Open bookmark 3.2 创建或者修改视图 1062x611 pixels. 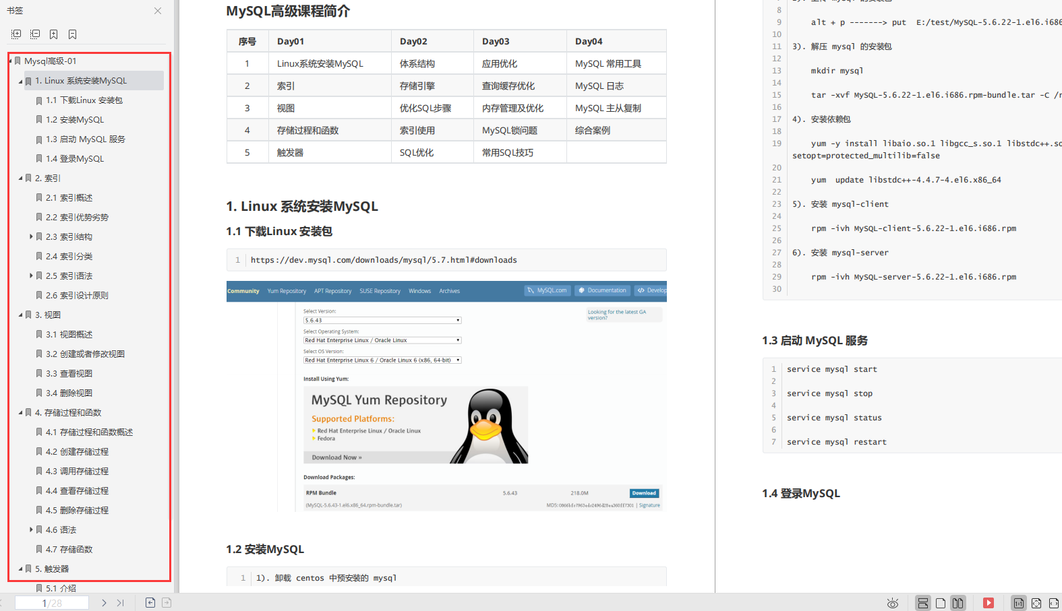(x=85, y=354)
